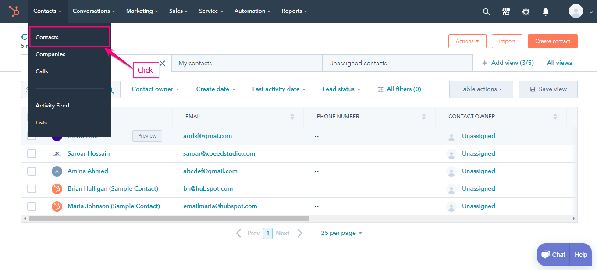Open the settings gear
Viewport: 597px width, 270px height.
pos(526,11)
